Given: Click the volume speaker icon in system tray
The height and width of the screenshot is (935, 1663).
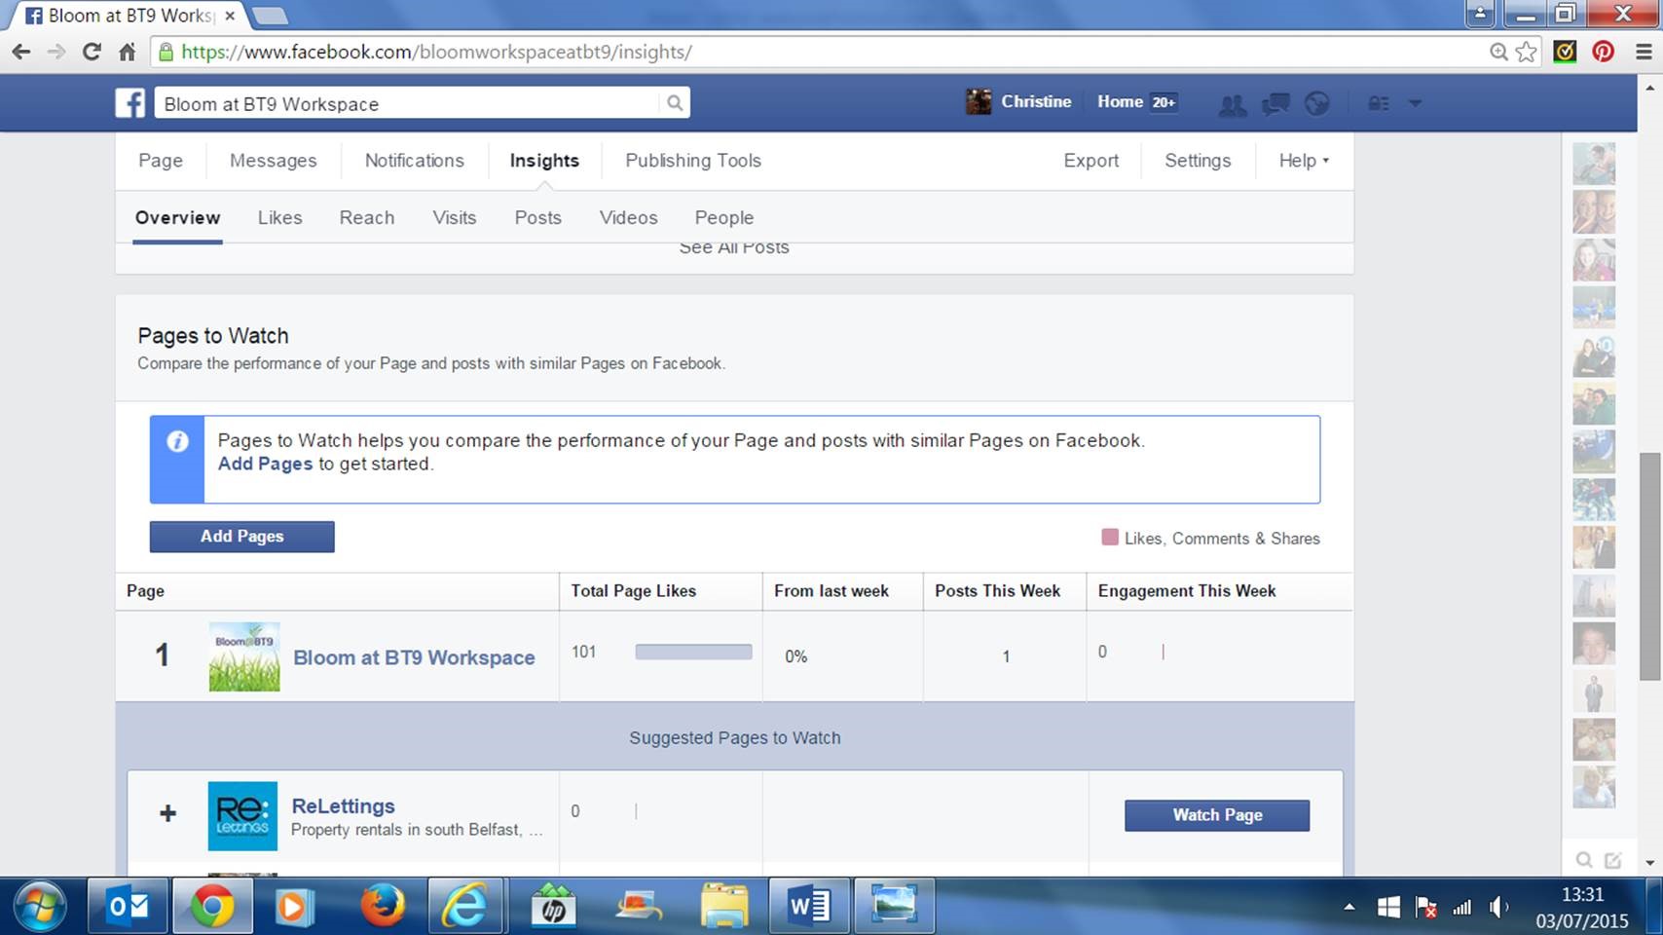Looking at the screenshot, I should pos(1498,908).
